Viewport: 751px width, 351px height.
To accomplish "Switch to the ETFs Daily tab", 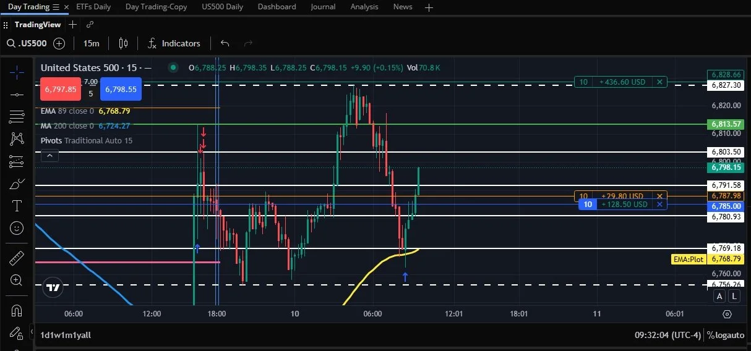I will coord(93,7).
